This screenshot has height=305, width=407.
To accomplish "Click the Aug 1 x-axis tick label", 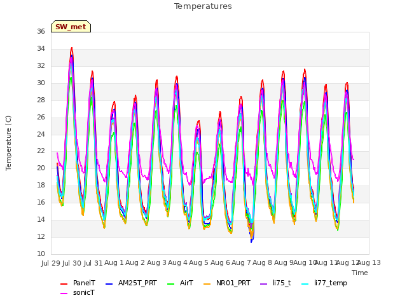I will 114,262.
